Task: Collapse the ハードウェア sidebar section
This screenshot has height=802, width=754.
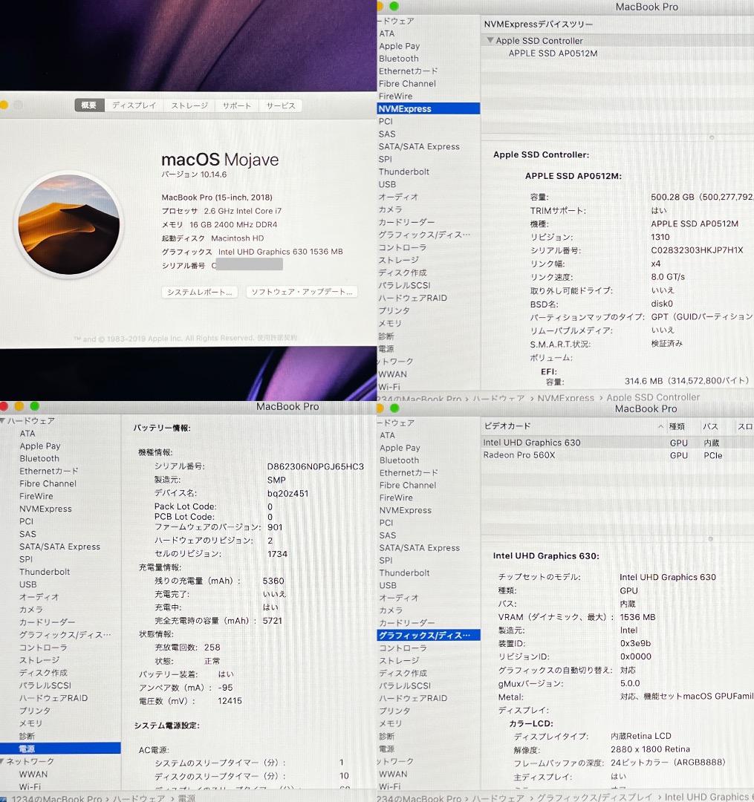Action: (5, 420)
